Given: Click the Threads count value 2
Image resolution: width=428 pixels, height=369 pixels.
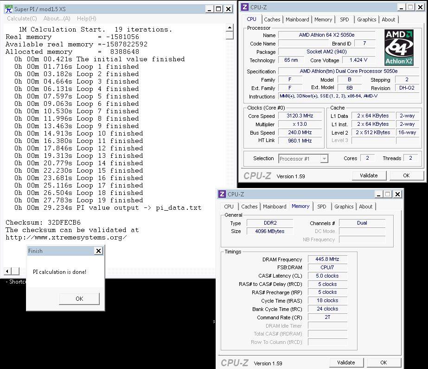Looking at the screenshot, I should tap(410, 158).
